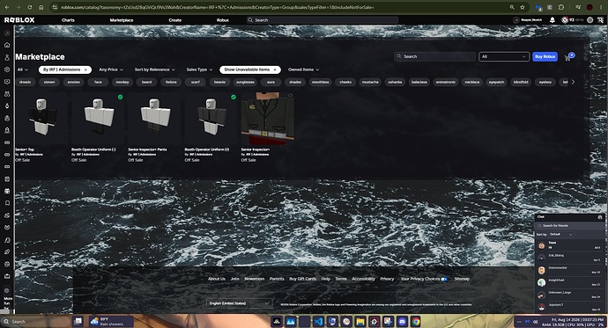Open the Create tab
Viewport: 608px width, 328px height.
(x=174, y=20)
